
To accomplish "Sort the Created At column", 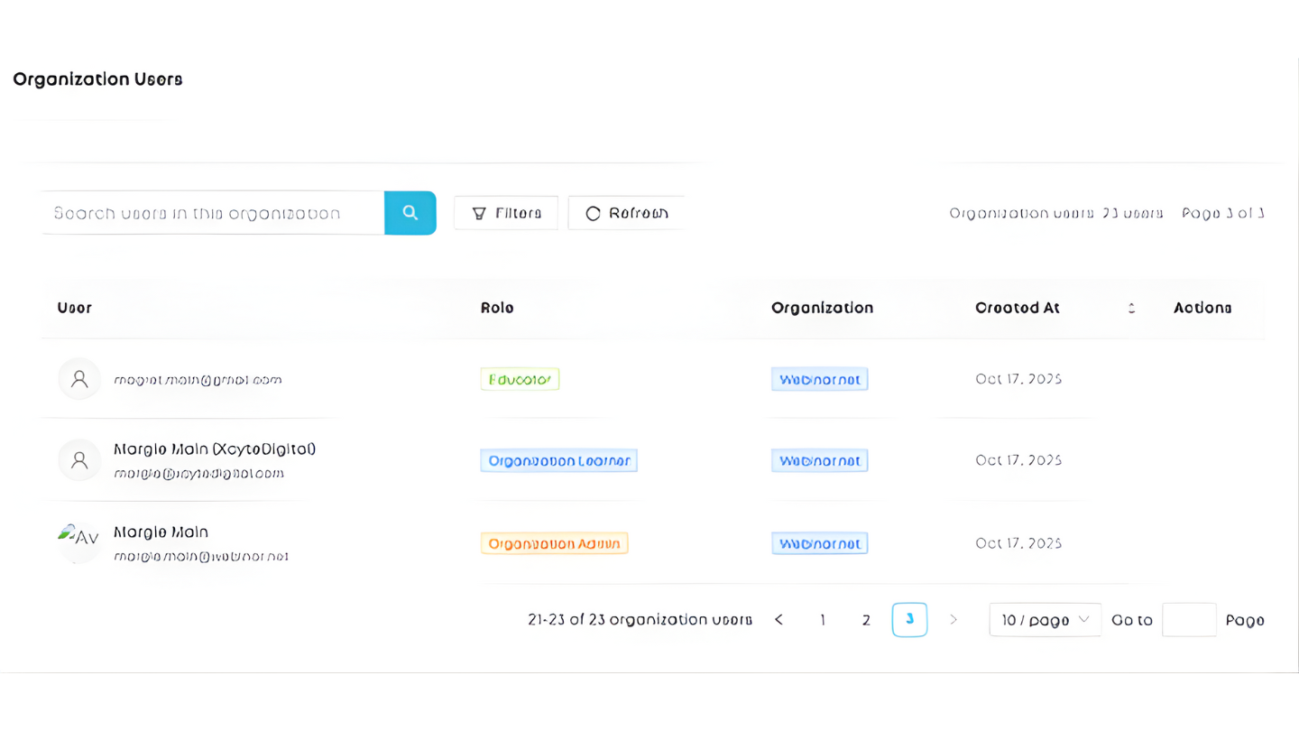I will pyautogui.click(x=1131, y=308).
